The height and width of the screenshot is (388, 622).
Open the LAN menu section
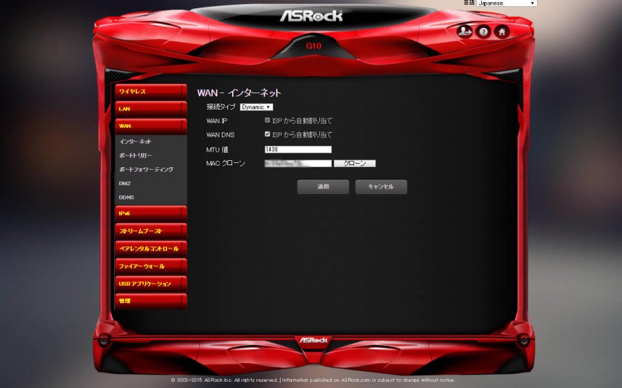(x=151, y=108)
